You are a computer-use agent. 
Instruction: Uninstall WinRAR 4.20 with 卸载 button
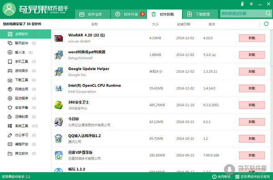pos(252,38)
